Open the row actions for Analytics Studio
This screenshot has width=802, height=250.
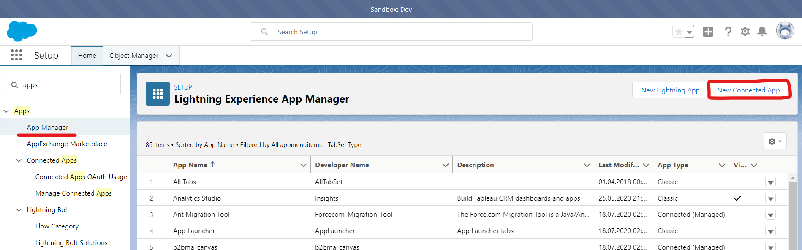(x=770, y=198)
